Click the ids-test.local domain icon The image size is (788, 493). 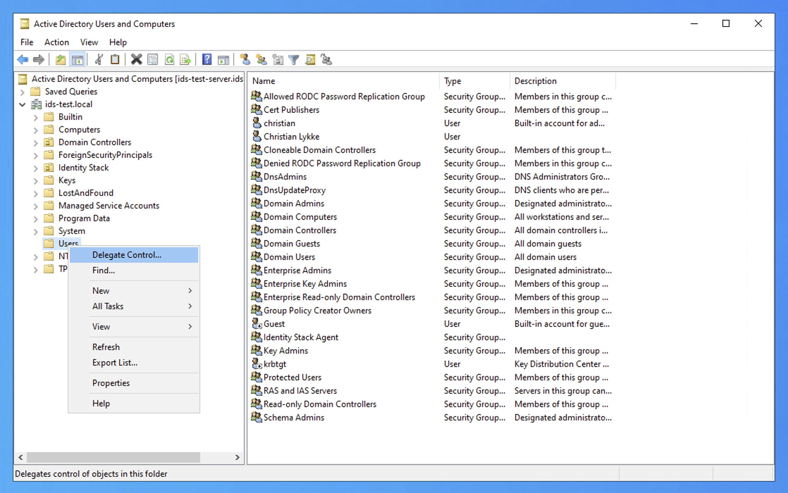pyautogui.click(x=36, y=104)
